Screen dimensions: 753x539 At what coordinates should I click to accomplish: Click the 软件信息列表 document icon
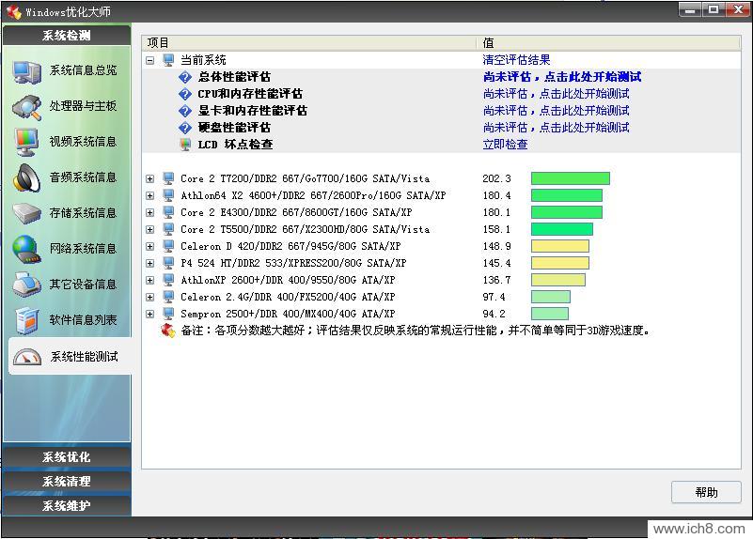coord(27,320)
